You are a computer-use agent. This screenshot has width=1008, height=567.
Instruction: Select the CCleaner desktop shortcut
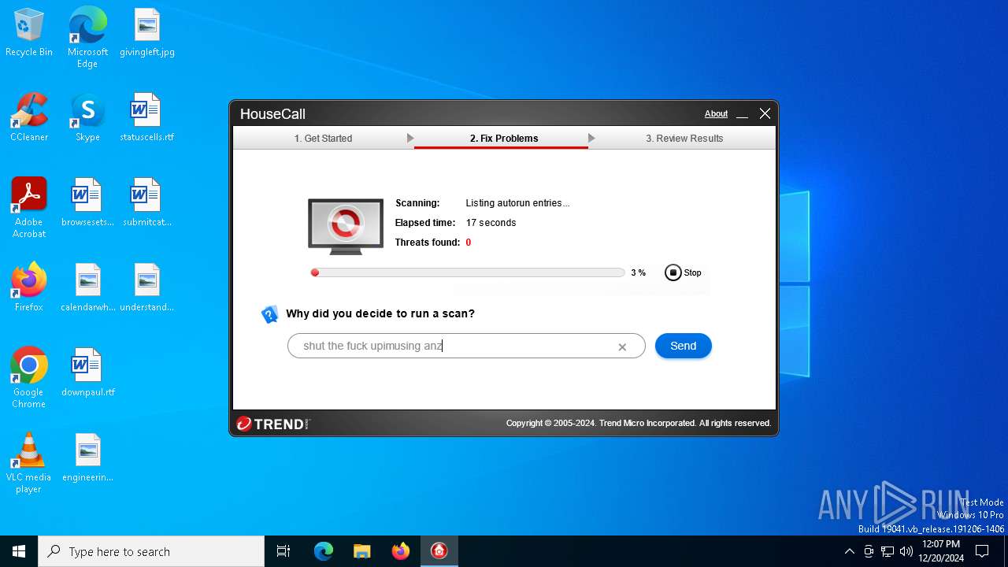29,118
